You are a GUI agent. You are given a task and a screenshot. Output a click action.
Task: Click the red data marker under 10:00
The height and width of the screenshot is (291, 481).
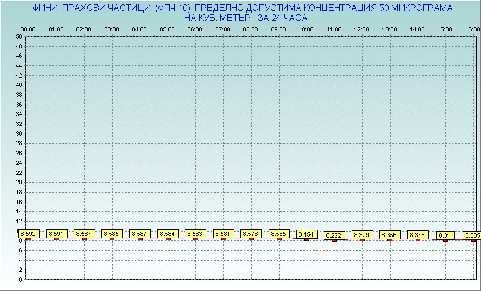[x=307, y=239]
